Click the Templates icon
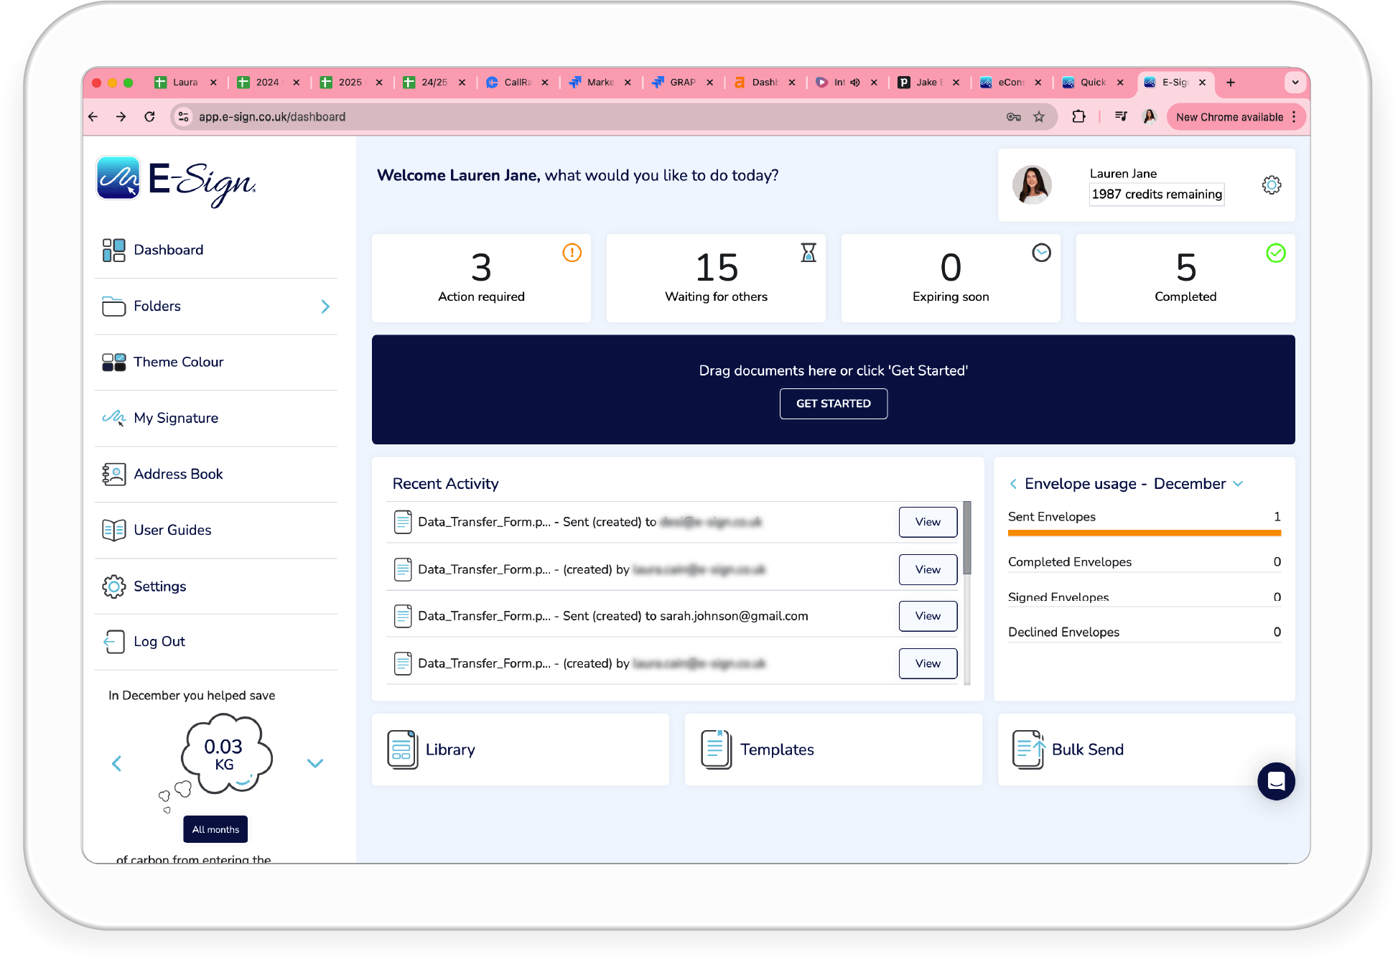The image size is (1398, 962). pyautogui.click(x=713, y=749)
